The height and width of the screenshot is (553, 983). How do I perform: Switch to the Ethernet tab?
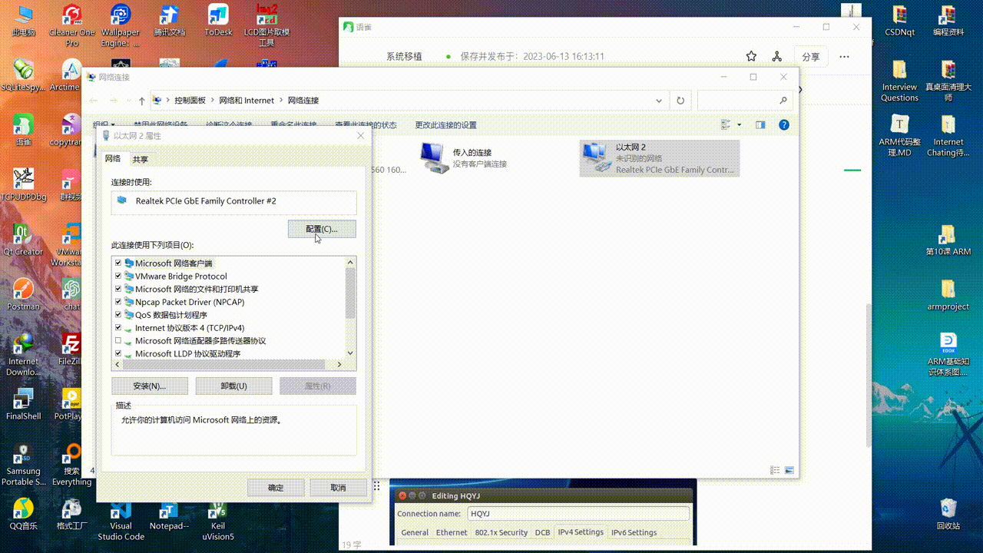452,532
